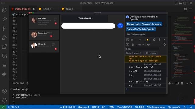Open the Search view in activity bar
Screen dimensions: 195x109
5,19
